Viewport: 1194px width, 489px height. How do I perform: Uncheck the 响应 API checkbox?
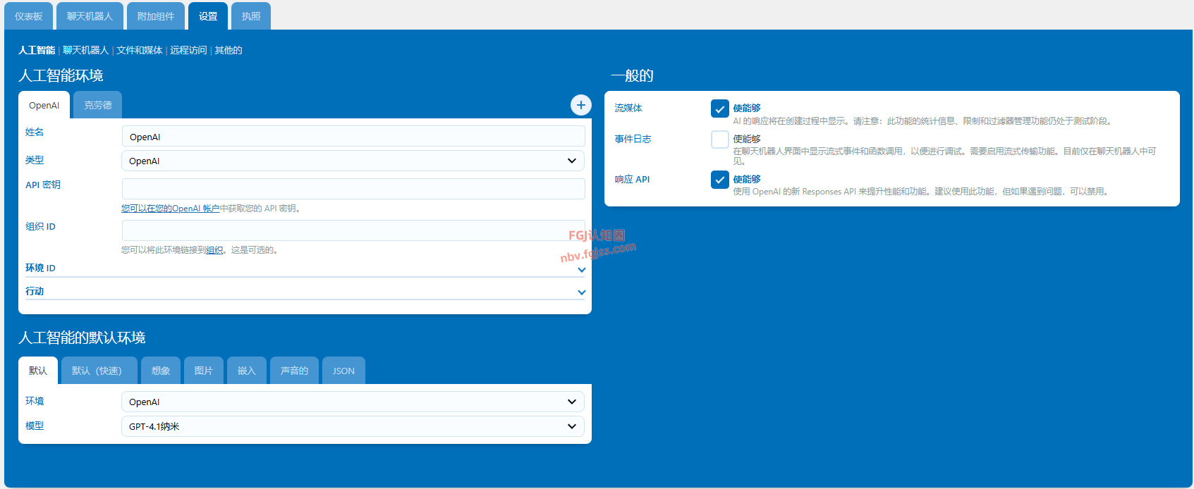[x=719, y=180]
